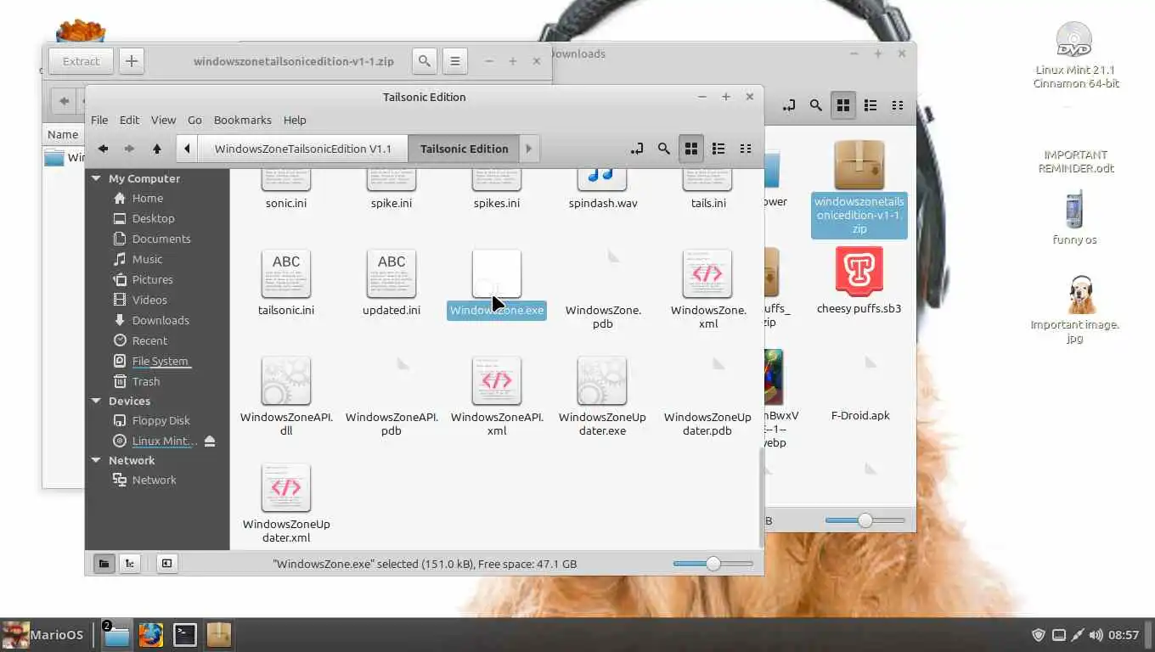
Task: Select the WindowsZoneUpdater.pdb file
Action: tap(707, 397)
